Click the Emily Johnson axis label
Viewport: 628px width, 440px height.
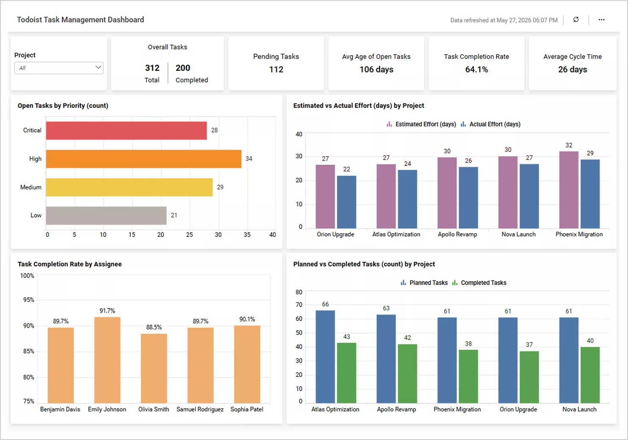point(107,409)
